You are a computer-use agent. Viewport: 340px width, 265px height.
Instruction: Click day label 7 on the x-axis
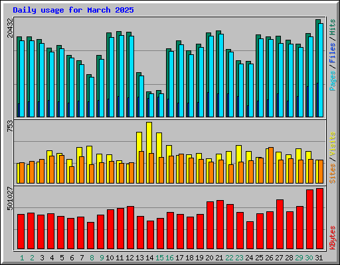point(82,258)
